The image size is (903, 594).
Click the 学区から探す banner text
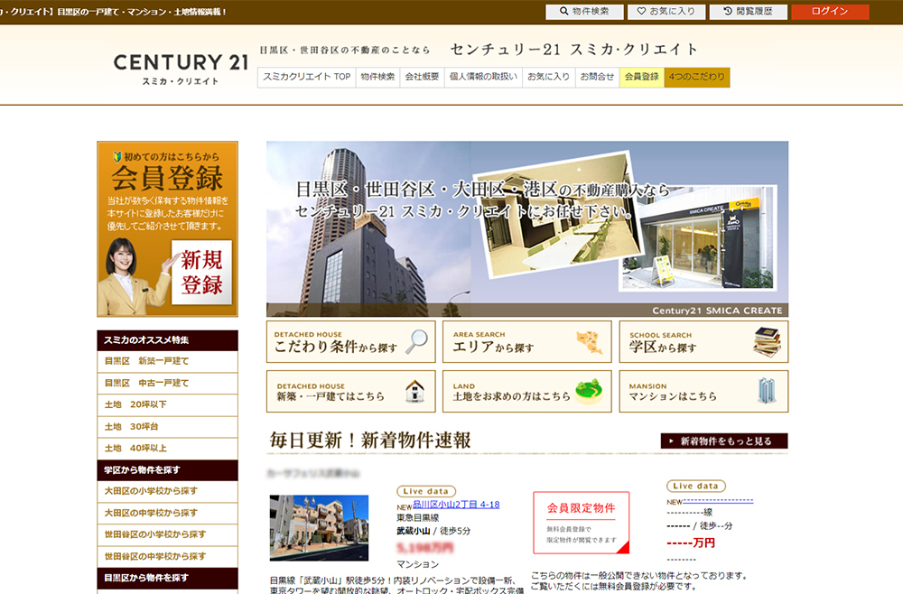coord(663,347)
